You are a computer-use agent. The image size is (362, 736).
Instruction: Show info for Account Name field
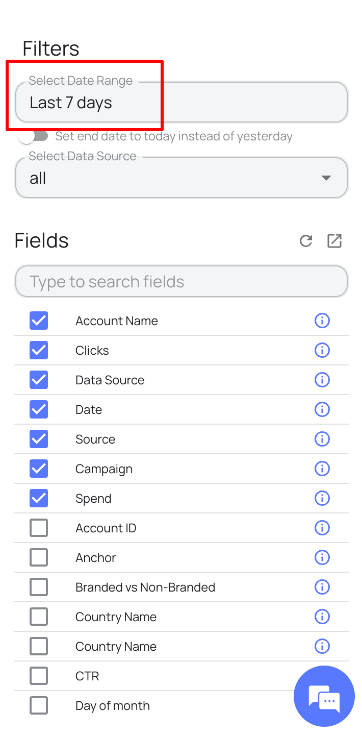322,321
